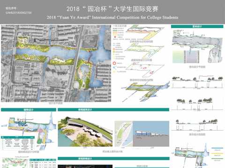This screenshot has width=225, height=168.
Task: Click the "Yuan Ye Award" English subtitle
Action: tap(112, 17)
